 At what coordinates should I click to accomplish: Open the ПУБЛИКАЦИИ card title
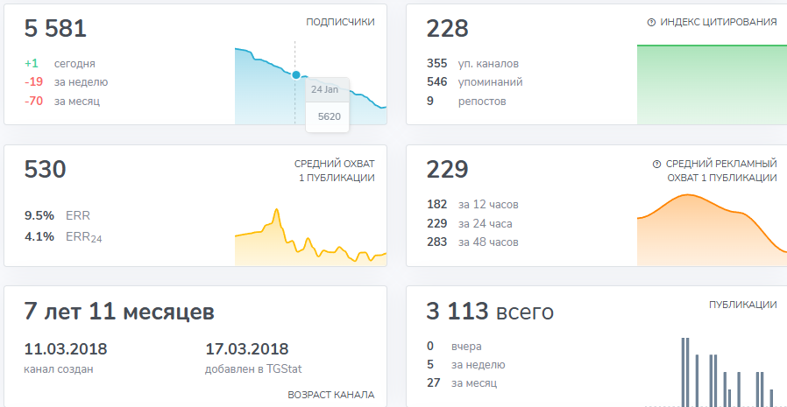pyautogui.click(x=743, y=305)
